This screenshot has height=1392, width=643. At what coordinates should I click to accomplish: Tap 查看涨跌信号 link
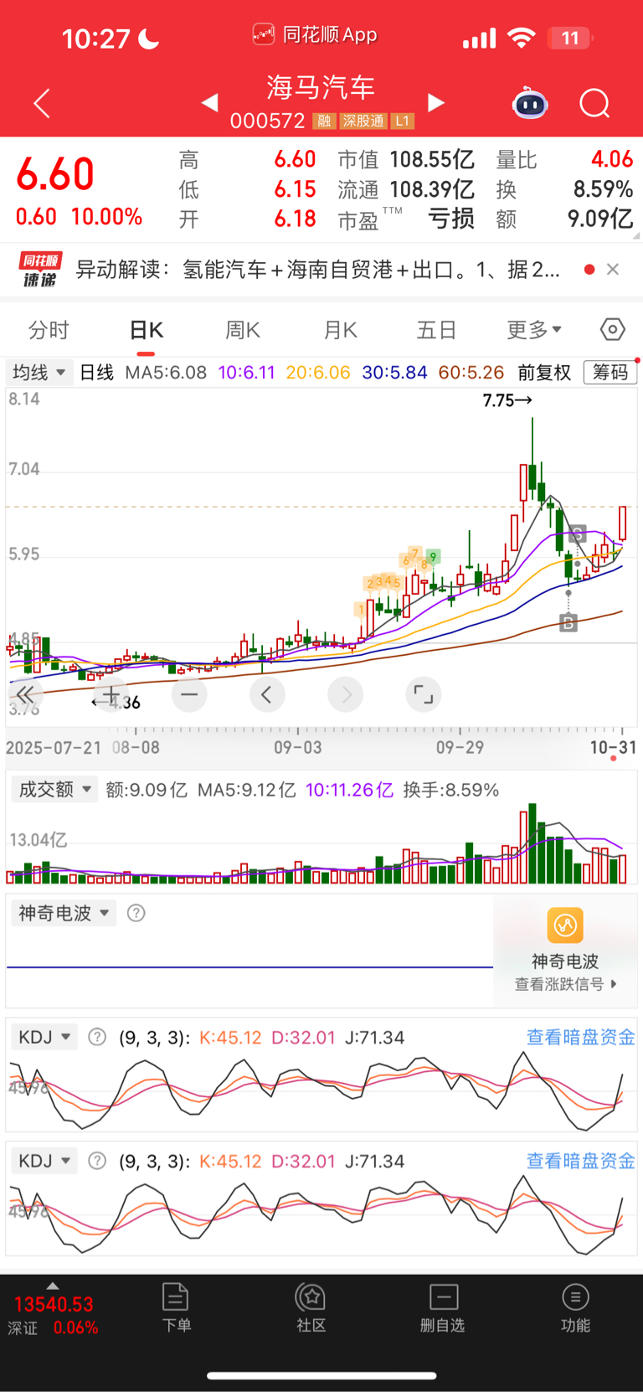566,984
